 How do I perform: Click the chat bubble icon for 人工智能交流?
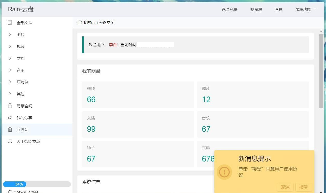click(x=10, y=141)
